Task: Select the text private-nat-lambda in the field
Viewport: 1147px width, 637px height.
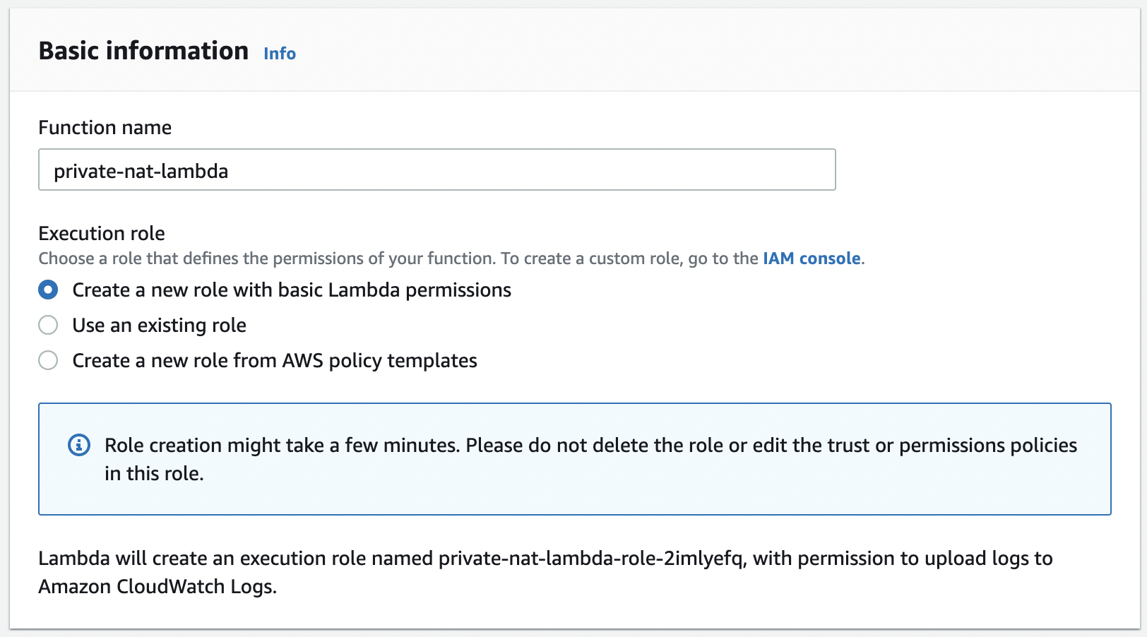Action: 141,170
